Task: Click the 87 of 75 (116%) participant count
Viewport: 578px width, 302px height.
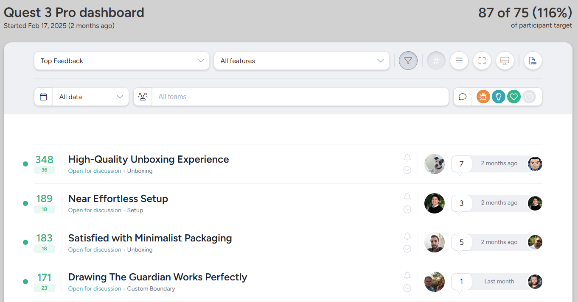Action: 525,13
